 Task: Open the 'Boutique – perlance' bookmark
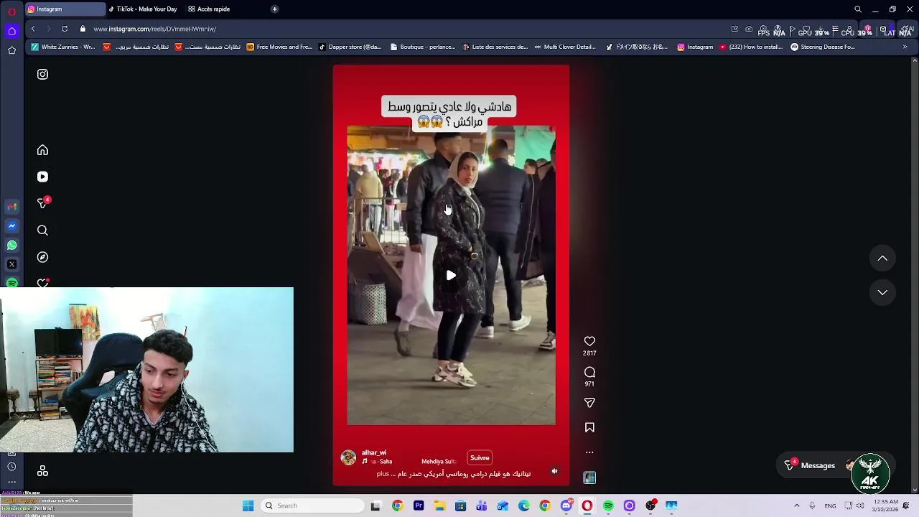pyautogui.click(x=423, y=47)
